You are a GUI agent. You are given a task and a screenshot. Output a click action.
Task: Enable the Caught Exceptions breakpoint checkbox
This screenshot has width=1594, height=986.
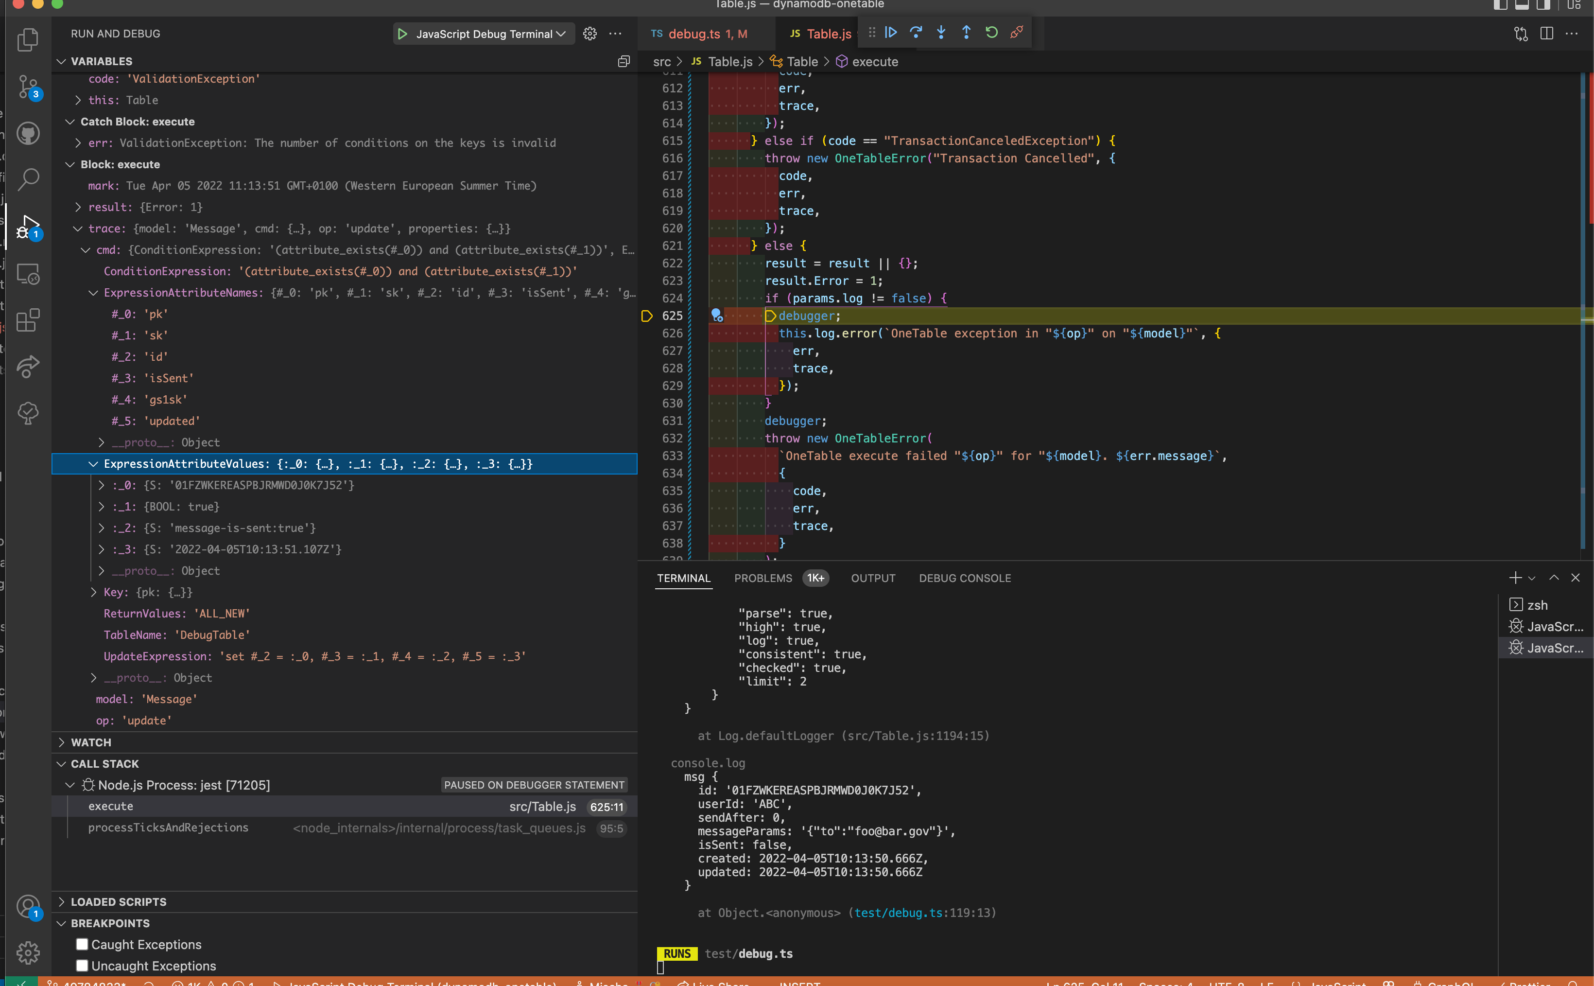click(82, 944)
